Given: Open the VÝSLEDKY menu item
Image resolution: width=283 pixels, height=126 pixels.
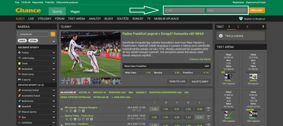Looking at the screenshot, I should tap(44, 19).
